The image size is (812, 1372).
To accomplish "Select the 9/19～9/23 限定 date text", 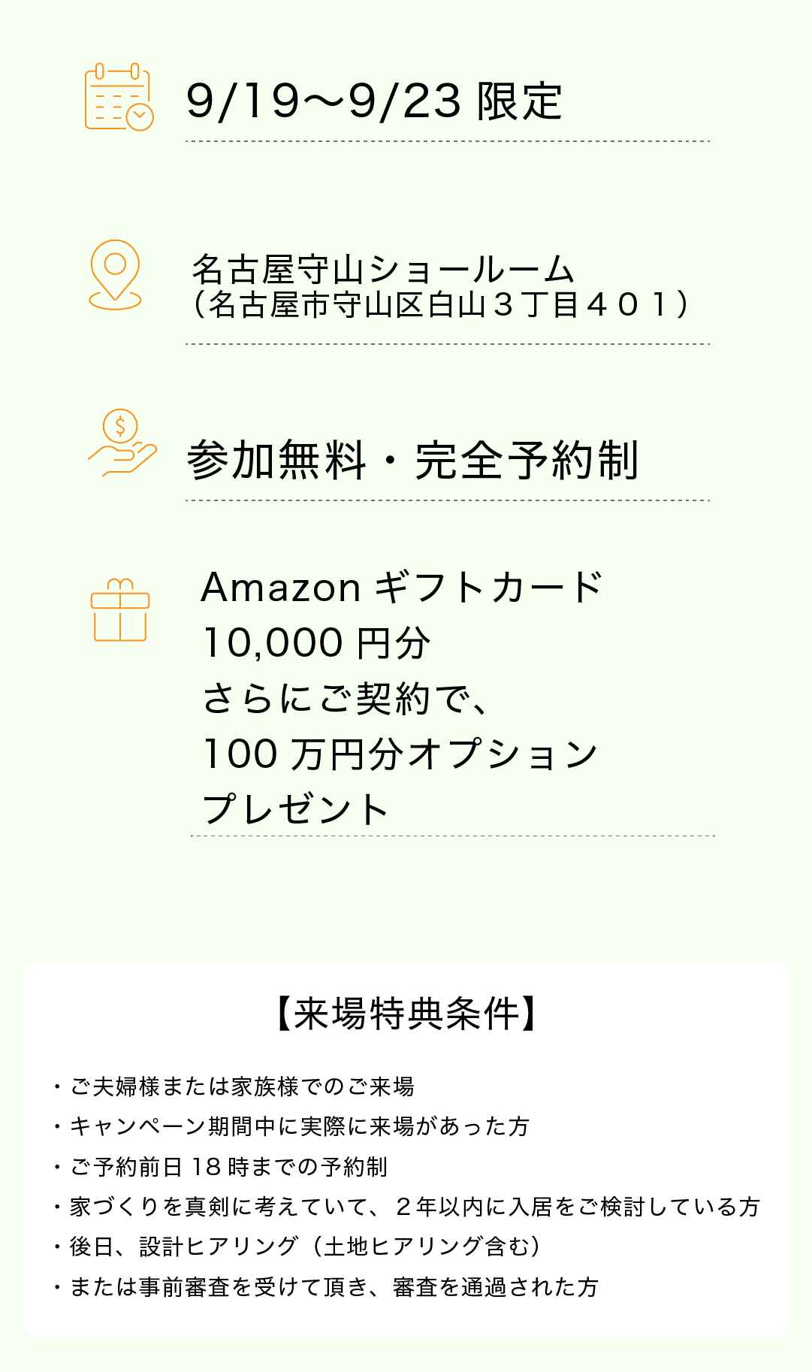I will (374, 101).
